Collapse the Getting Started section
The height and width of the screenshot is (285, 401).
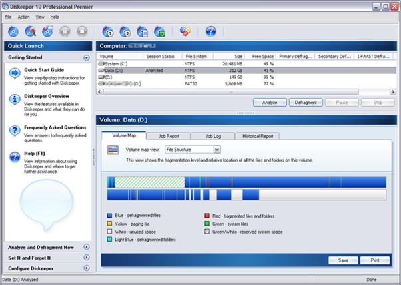[x=87, y=58]
